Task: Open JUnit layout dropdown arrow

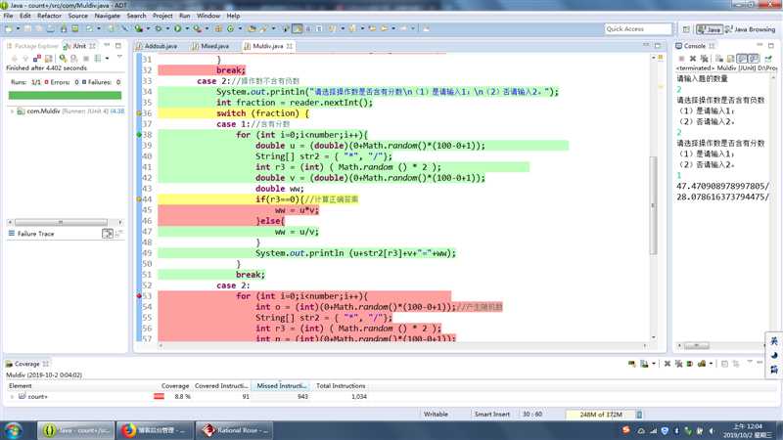Action: pos(107,59)
